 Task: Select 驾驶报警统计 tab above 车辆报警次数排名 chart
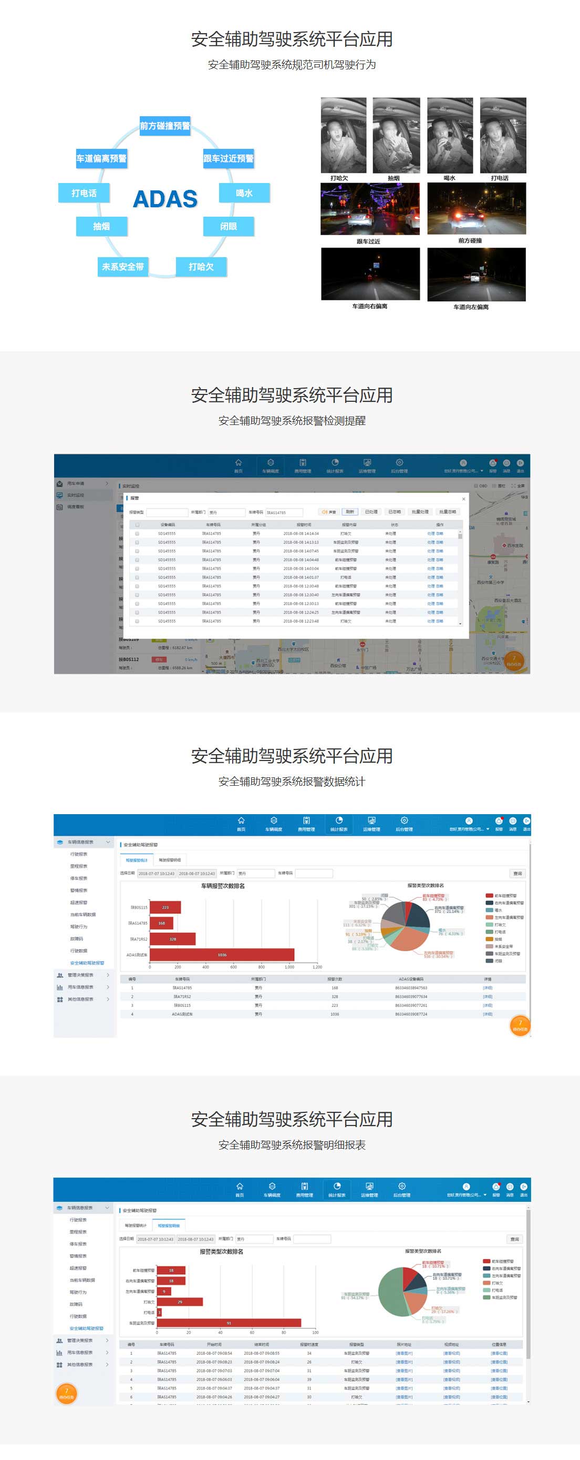[x=137, y=860]
